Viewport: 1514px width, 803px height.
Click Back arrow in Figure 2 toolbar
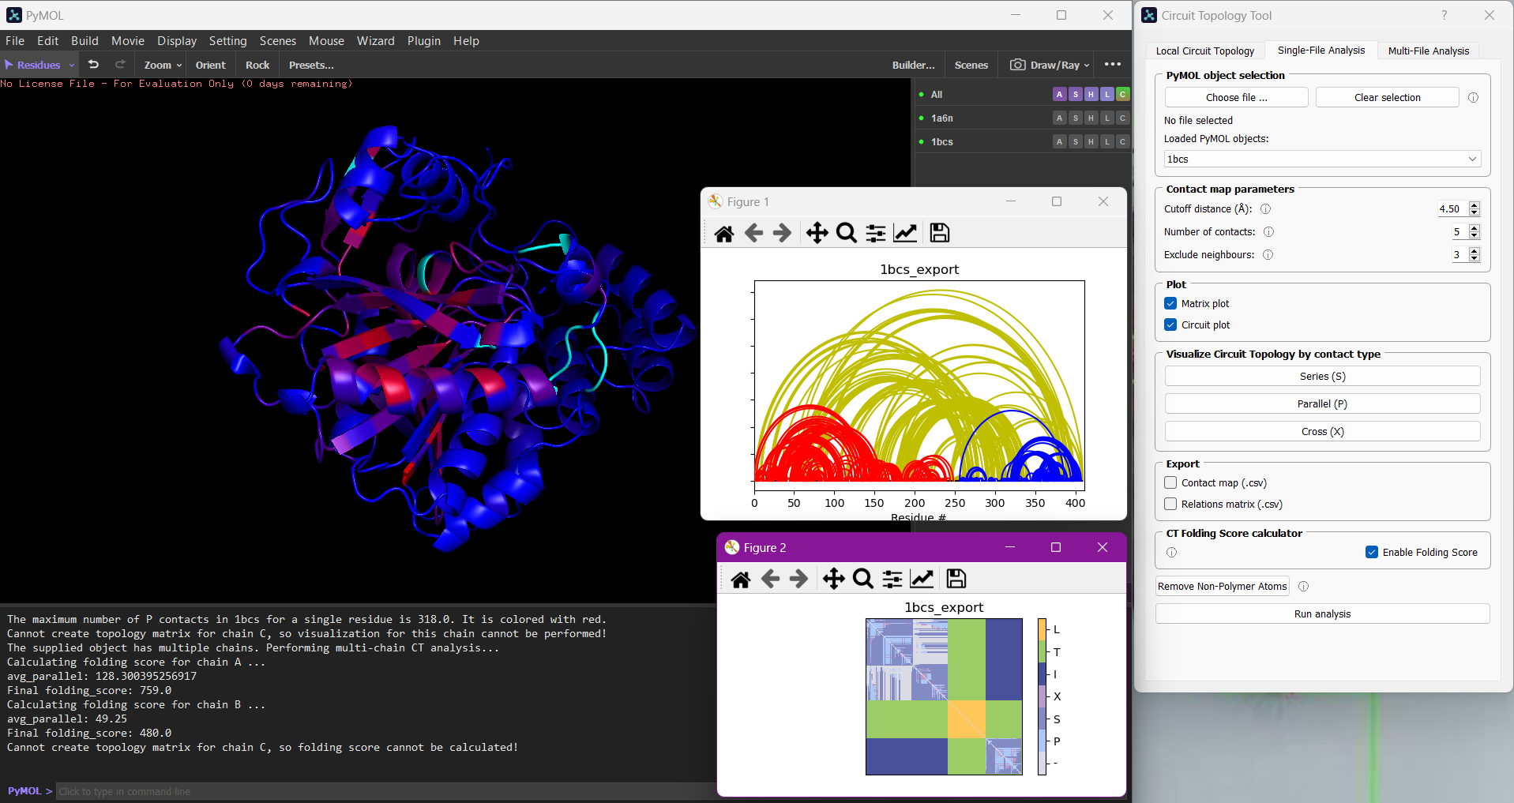tap(771, 579)
